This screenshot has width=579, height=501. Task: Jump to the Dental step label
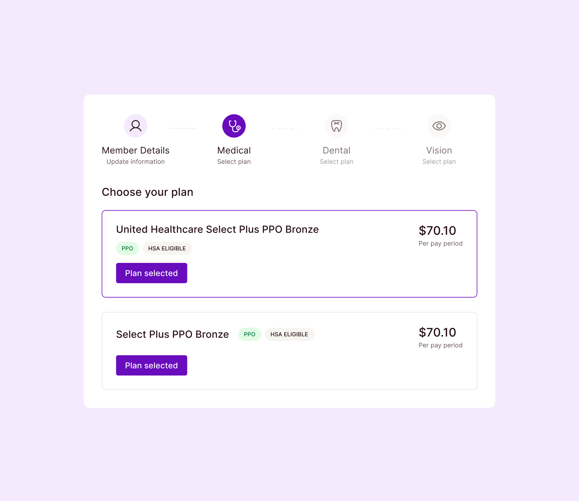tap(336, 150)
